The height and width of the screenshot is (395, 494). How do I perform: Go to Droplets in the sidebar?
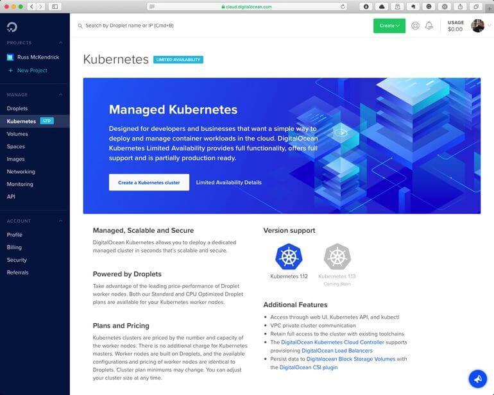click(17, 108)
